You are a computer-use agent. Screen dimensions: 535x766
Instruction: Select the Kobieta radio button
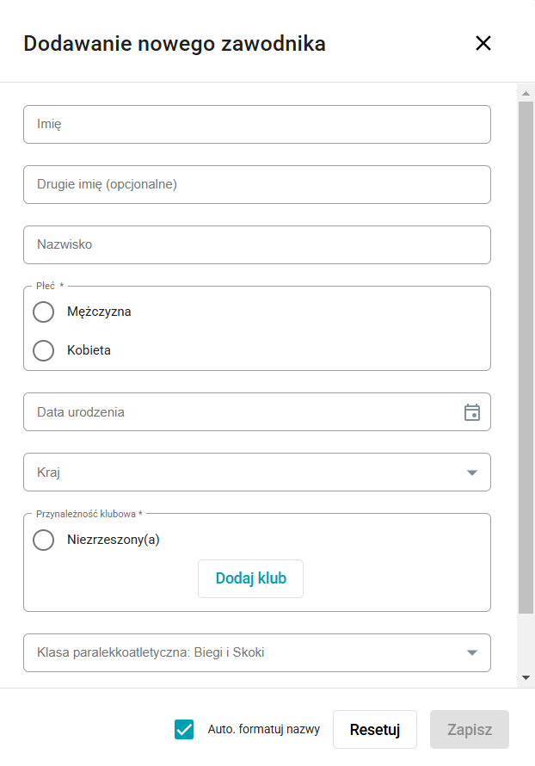[x=43, y=350]
